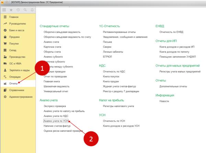Screen dimensions: 206x153
Task: Click the Операции icon
Action: [5, 77]
